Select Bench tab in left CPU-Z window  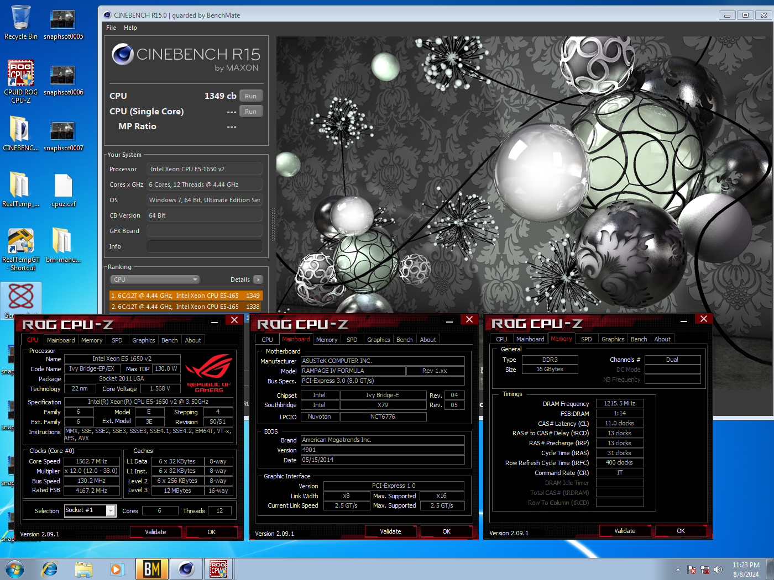coord(170,340)
